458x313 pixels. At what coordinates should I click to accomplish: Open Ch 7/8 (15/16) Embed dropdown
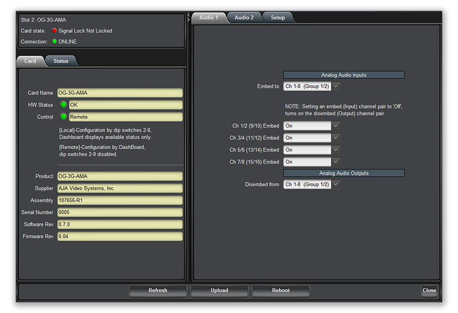336,162
